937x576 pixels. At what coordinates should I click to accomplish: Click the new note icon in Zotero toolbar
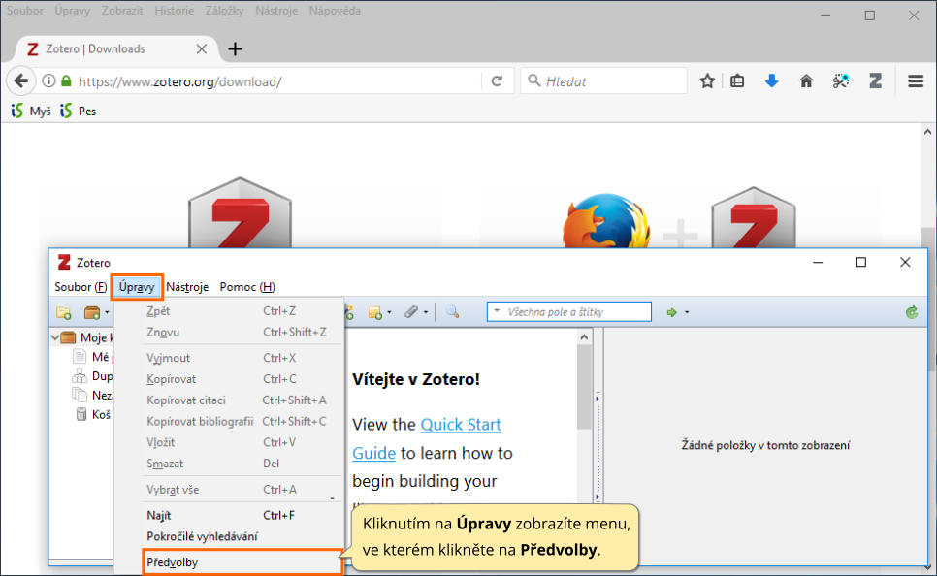375,312
